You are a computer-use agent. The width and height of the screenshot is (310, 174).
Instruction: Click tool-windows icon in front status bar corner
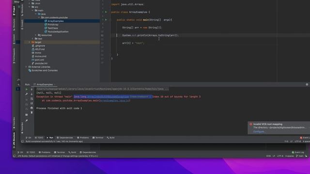click(x=23, y=142)
